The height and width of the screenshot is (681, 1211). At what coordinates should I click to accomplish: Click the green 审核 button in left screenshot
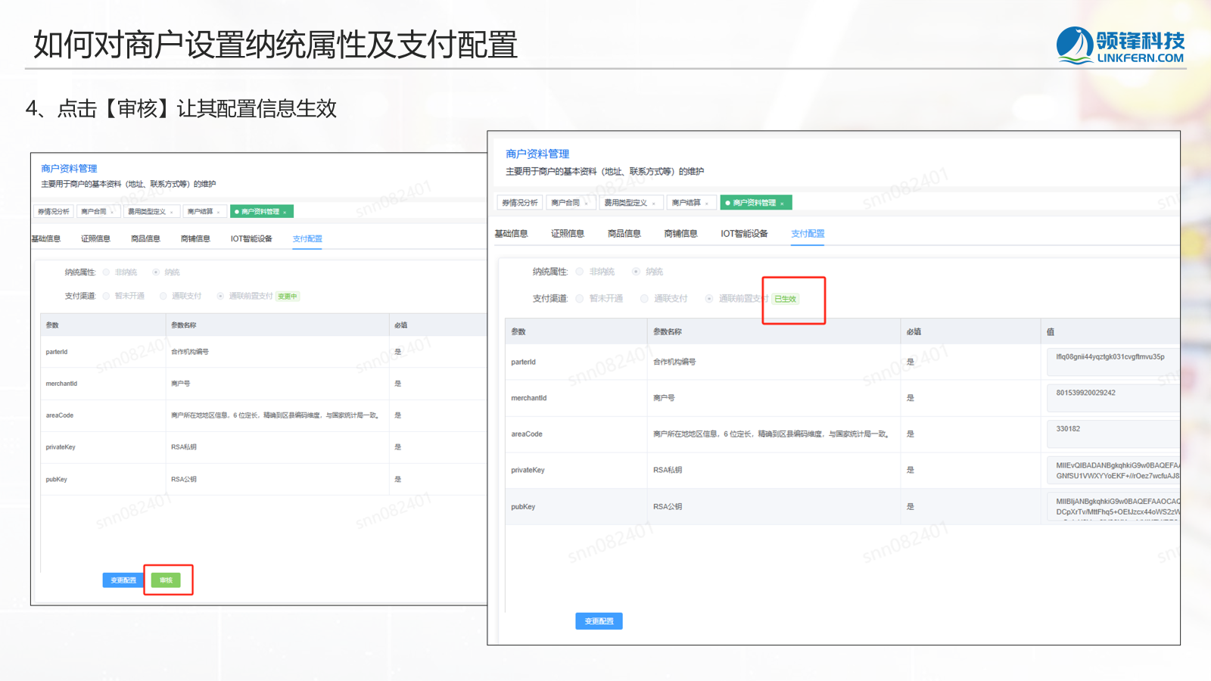166,580
